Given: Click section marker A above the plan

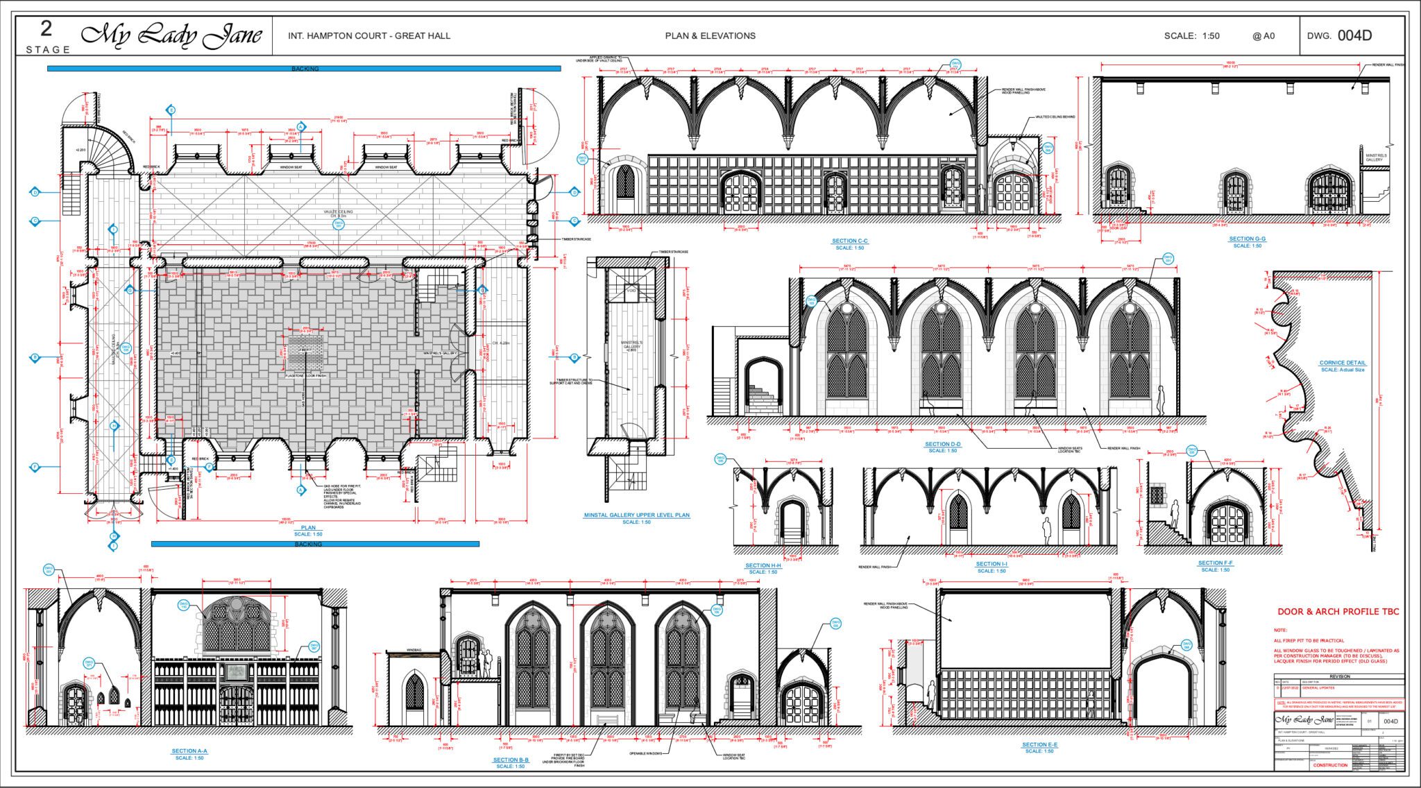Looking at the screenshot, I should click(301, 126).
